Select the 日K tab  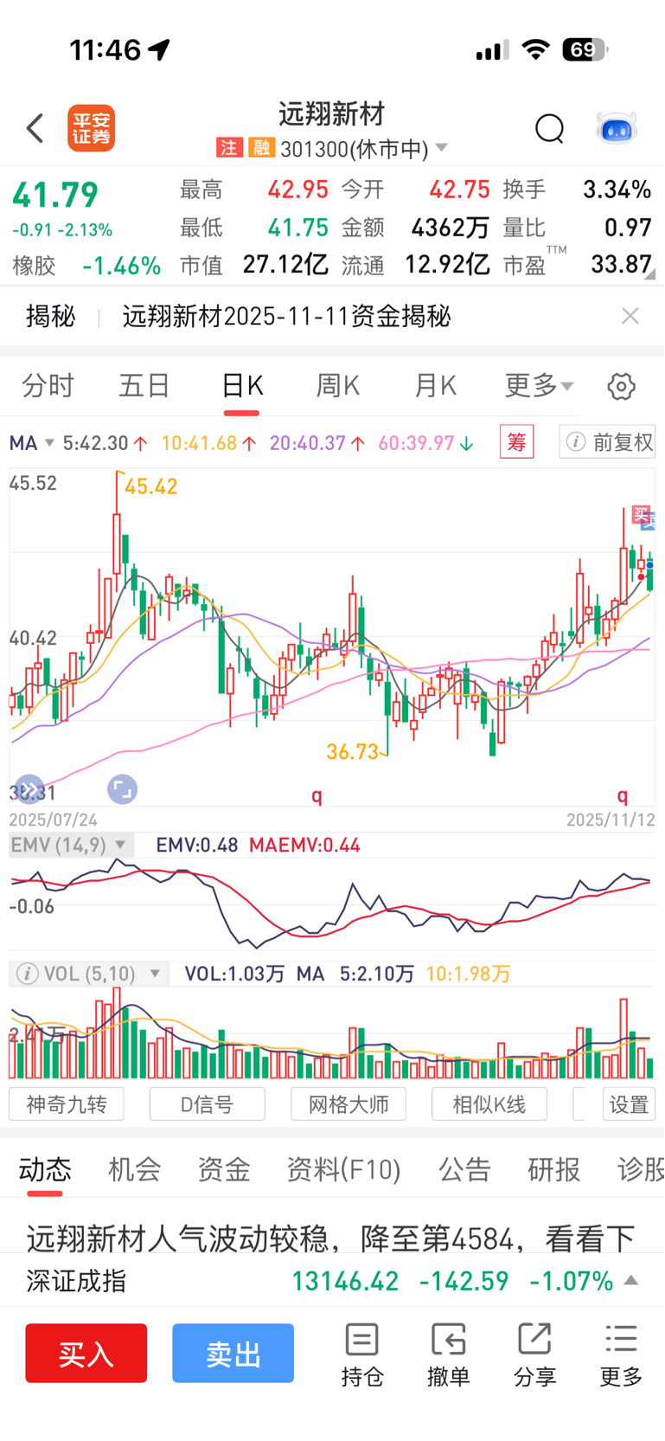[x=241, y=386]
